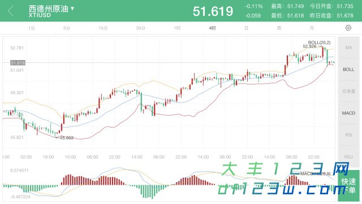Open chart settings gear icon

tap(348, 28)
